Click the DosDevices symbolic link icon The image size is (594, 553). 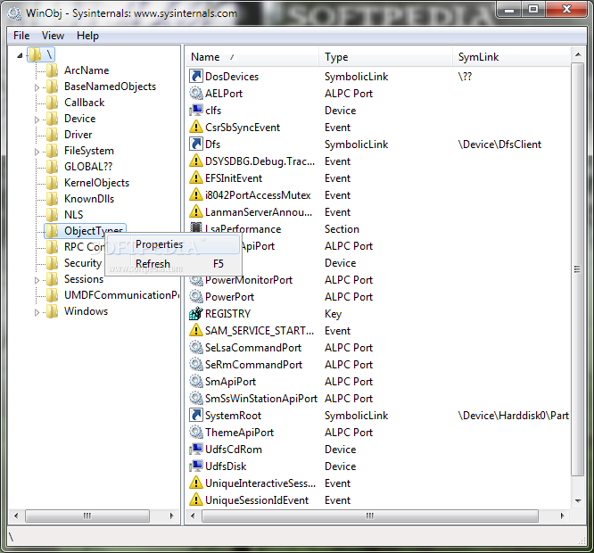(196, 76)
